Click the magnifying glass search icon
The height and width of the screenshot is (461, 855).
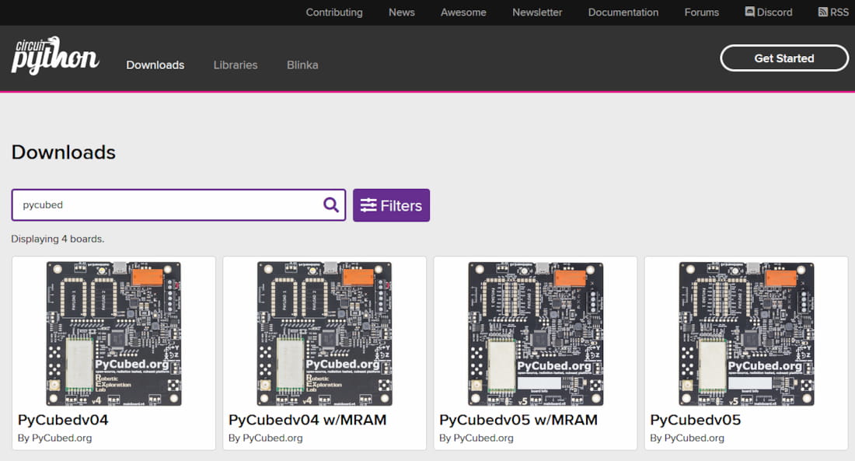click(x=331, y=204)
